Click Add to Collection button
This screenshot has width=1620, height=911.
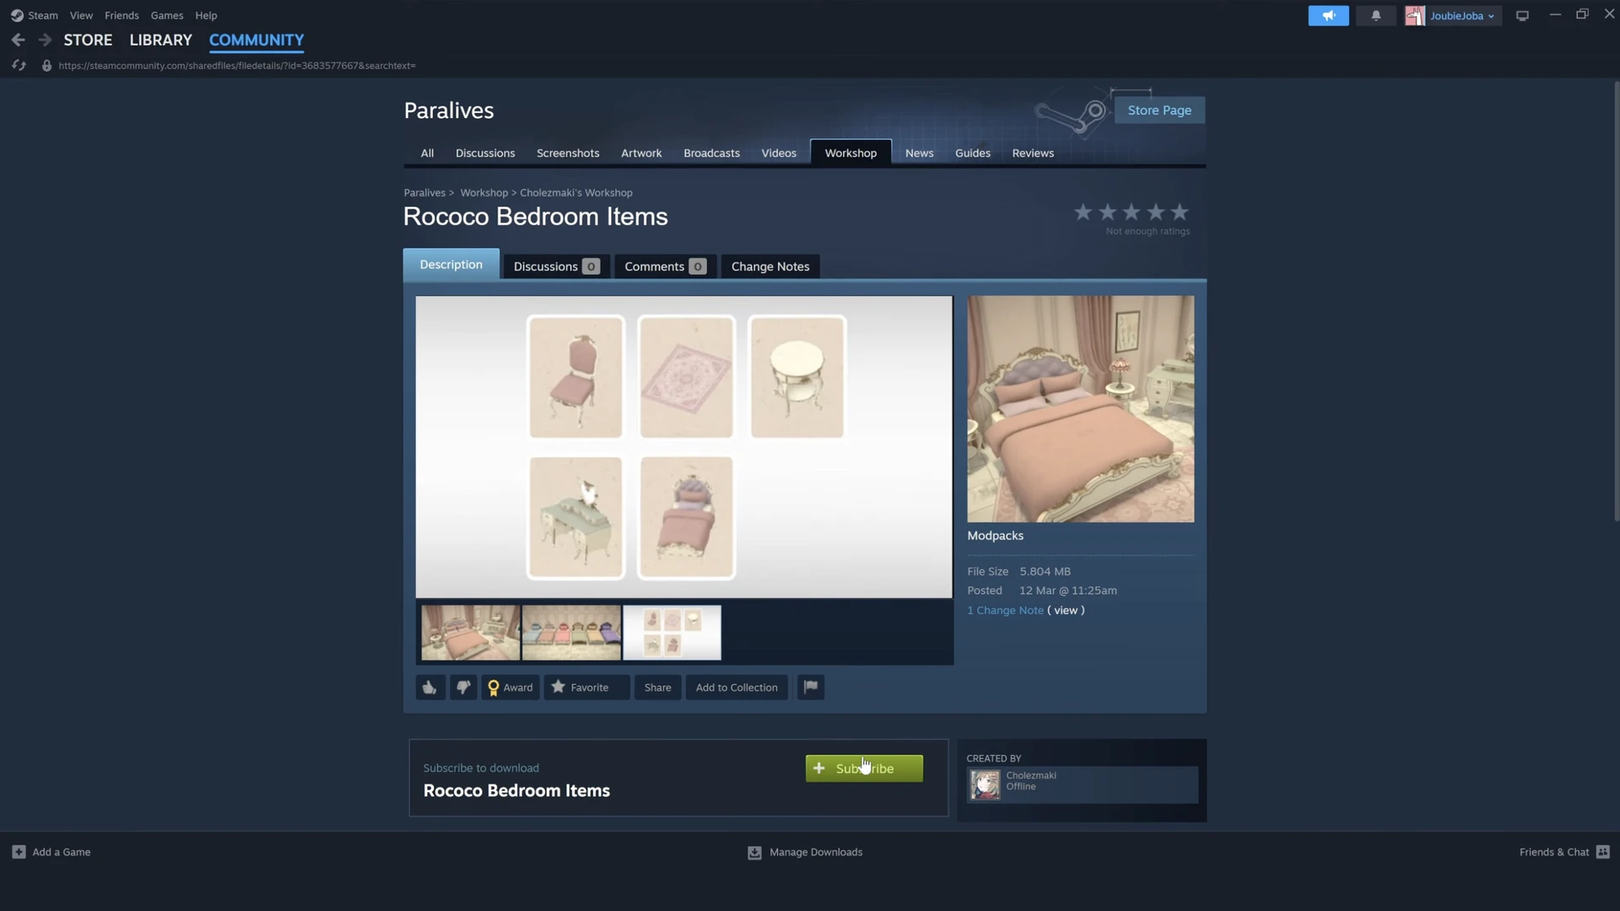point(737,687)
